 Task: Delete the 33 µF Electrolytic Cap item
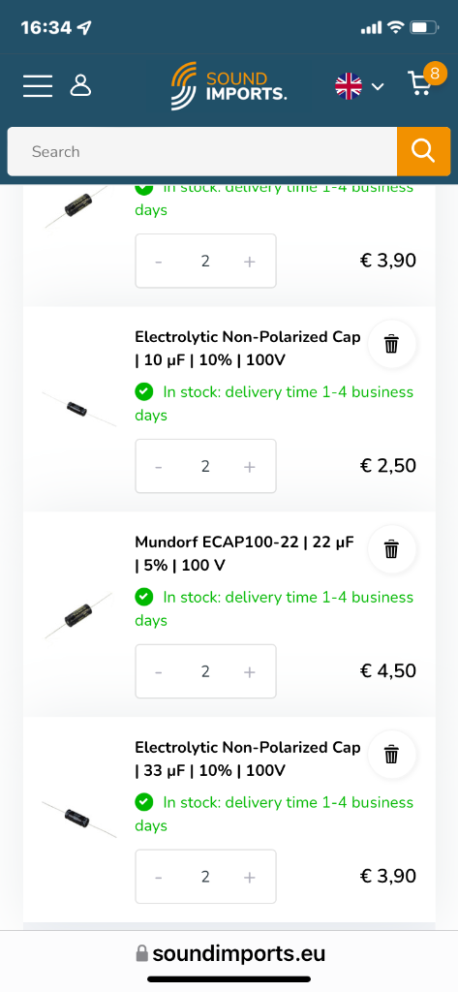coord(391,754)
